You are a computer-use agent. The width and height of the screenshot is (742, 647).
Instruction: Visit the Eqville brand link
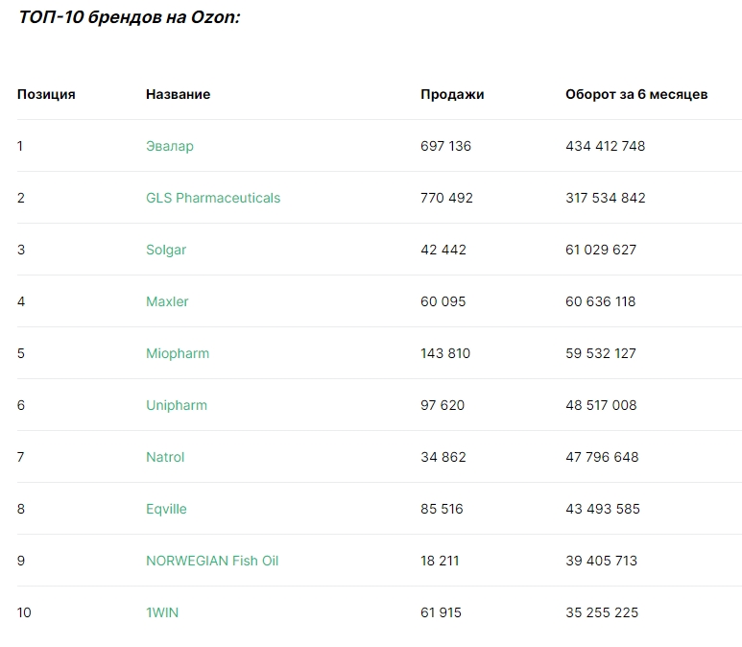point(166,509)
